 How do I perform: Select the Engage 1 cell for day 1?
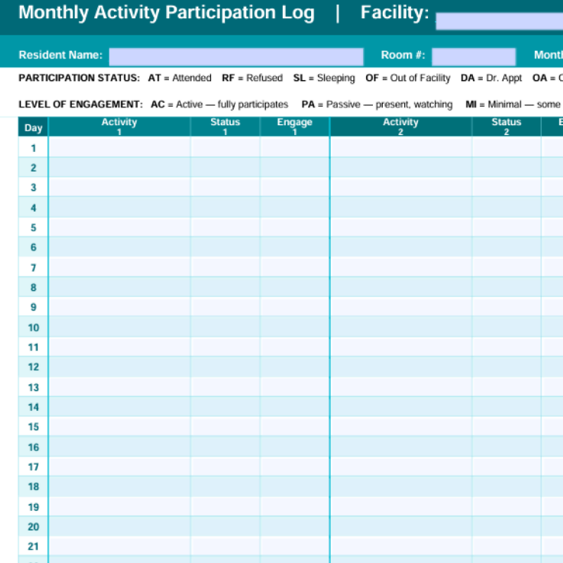294,147
